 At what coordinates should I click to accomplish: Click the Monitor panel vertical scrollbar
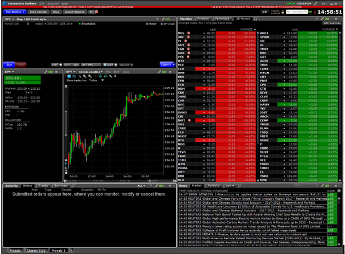coord(340,107)
